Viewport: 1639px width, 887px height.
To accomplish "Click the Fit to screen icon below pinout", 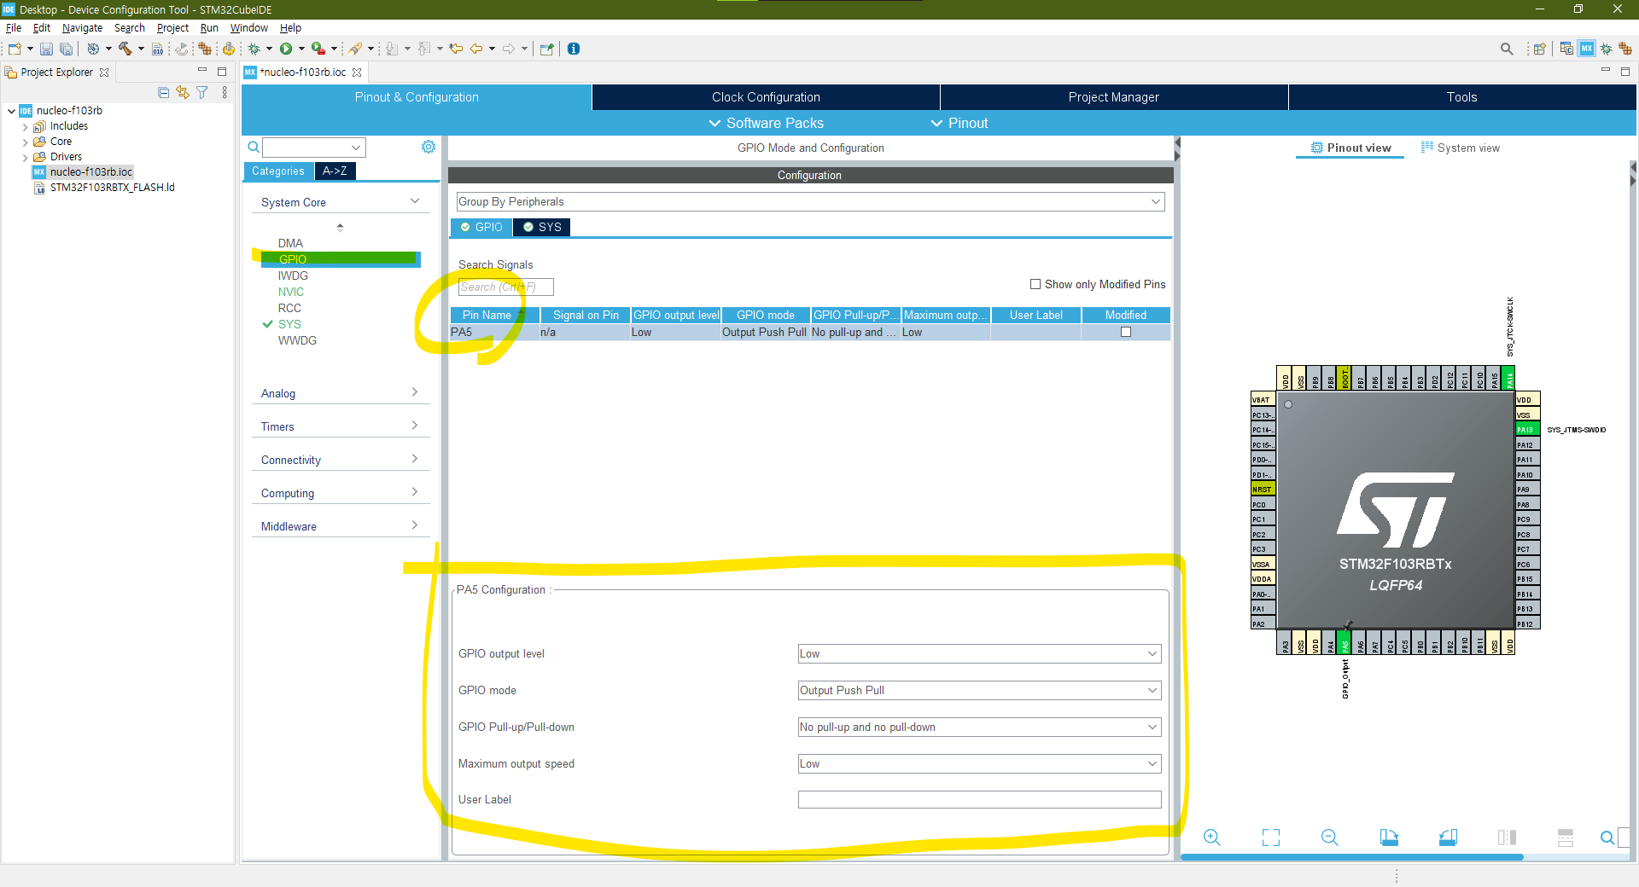I will pyautogui.click(x=1271, y=838).
